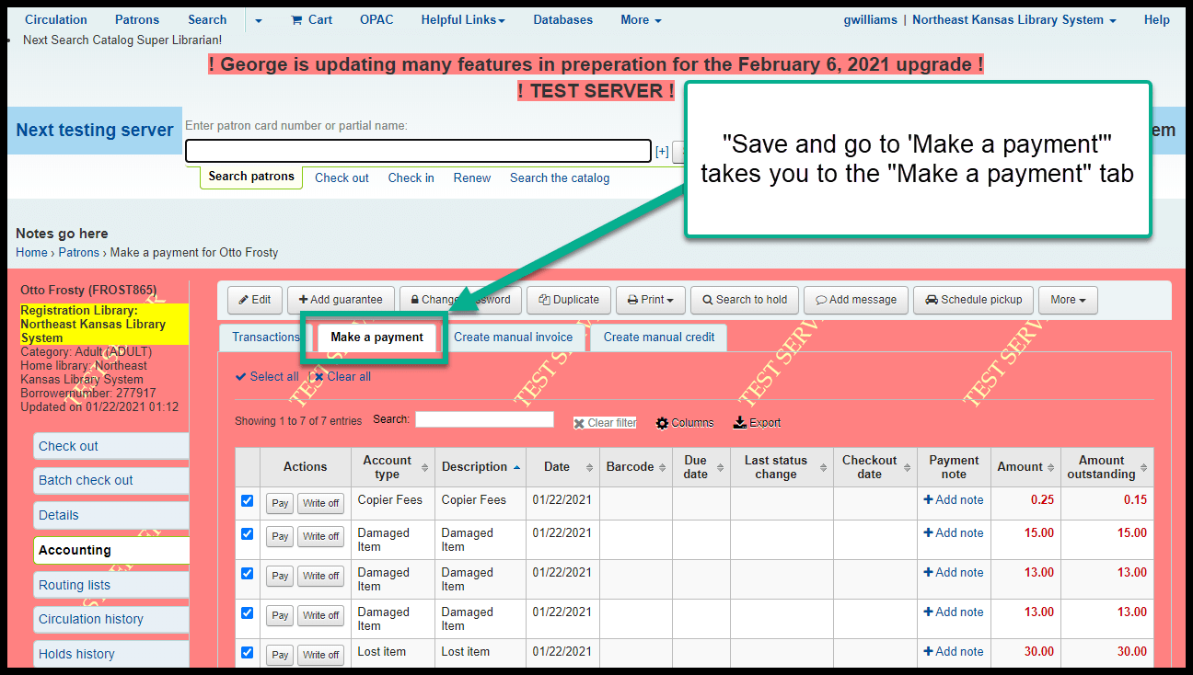Viewport: 1193px width, 675px height.
Task: Click Write off for Copier Fees row
Action: coord(321,503)
